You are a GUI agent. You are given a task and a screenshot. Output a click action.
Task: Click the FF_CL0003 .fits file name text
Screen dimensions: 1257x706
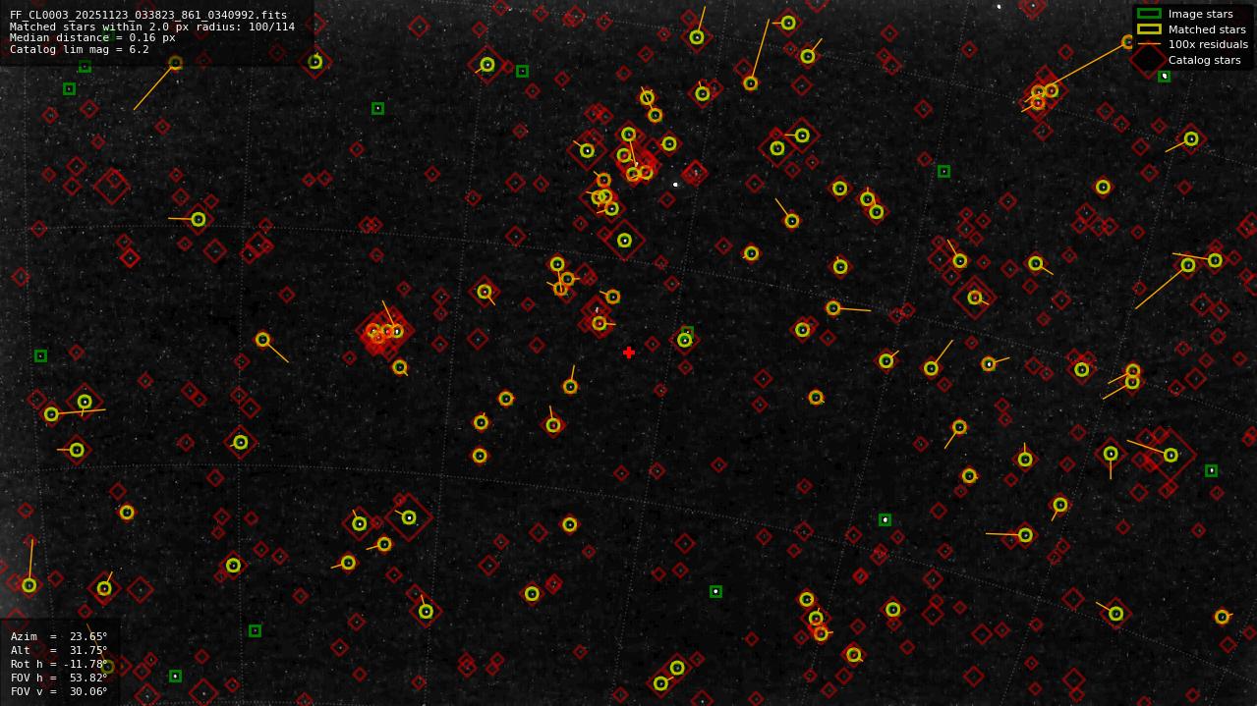pos(148,16)
